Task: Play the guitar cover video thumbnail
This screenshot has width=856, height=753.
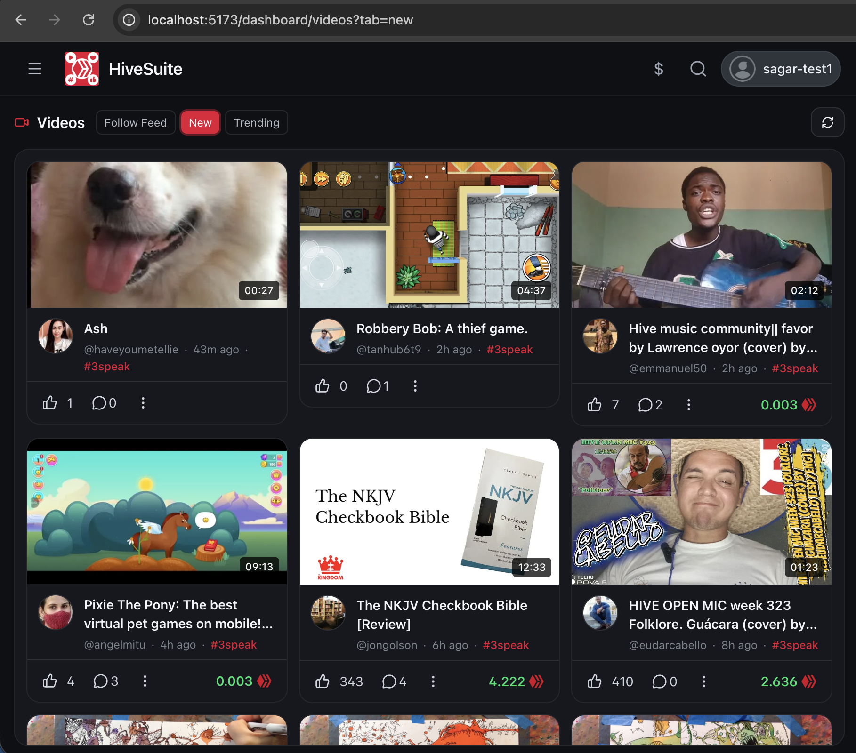Action: click(702, 235)
